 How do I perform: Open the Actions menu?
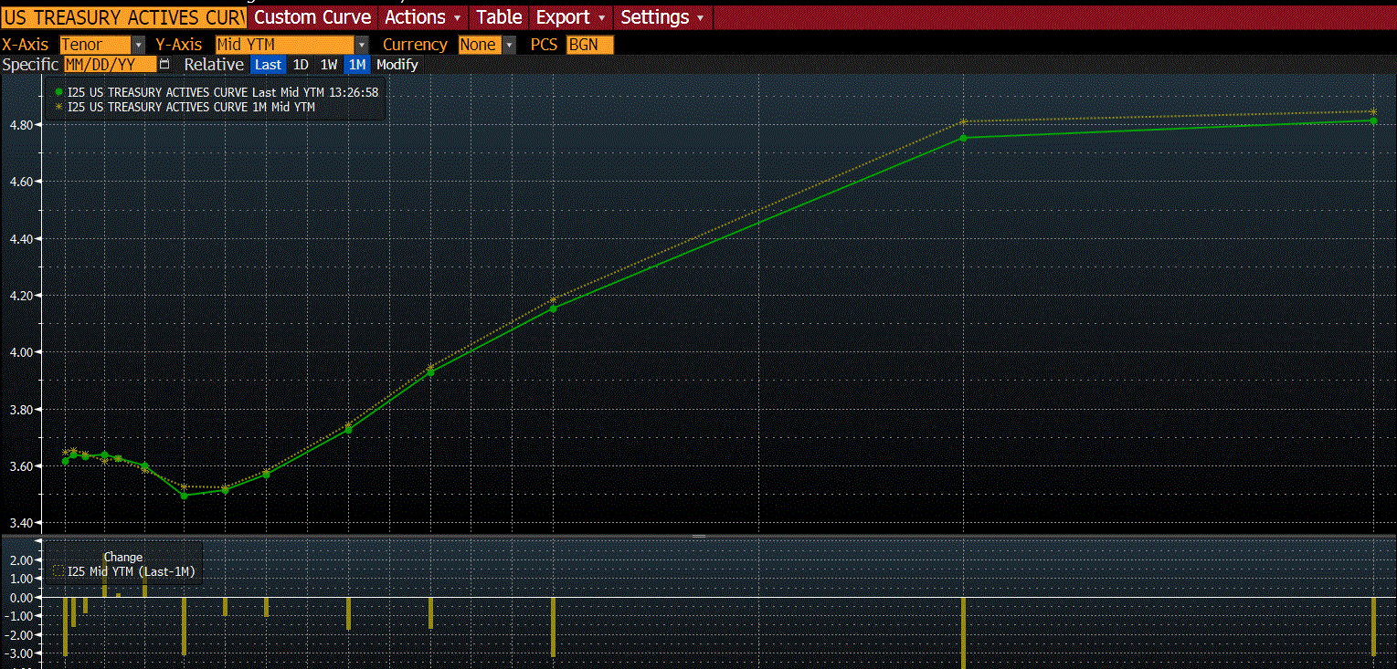tap(423, 17)
